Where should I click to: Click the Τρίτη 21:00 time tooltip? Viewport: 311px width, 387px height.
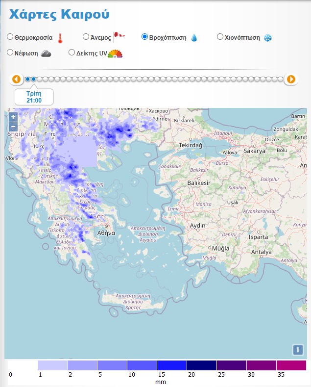pyautogui.click(x=34, y=97)
